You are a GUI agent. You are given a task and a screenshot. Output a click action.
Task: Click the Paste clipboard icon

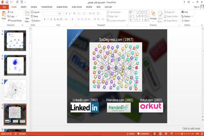[x=4, y=14]
